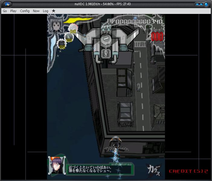This screenshot has width=212, height=181.
Task: Open the Now menu
Action: point(36,11)
